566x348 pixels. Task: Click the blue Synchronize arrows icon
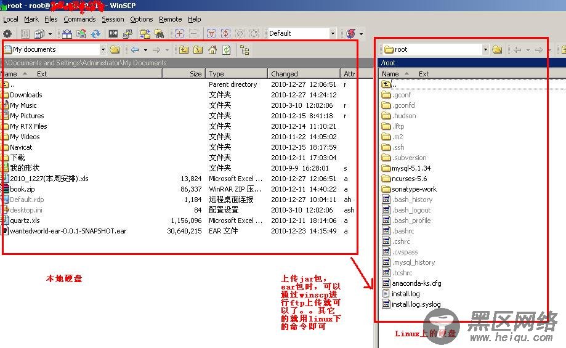point(95,34)
